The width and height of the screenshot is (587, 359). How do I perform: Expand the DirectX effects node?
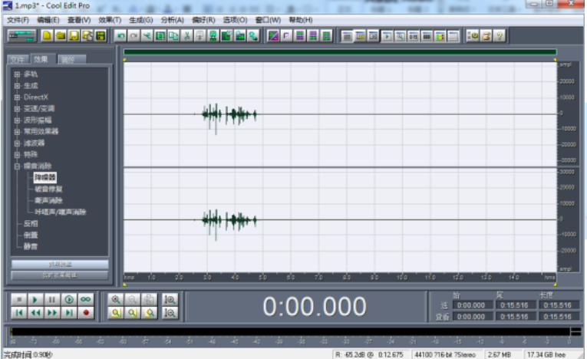point(17,97)
